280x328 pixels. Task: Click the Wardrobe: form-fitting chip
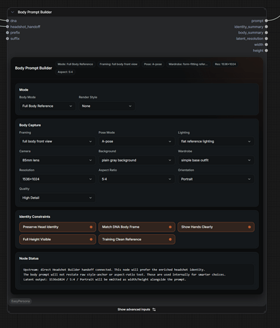click(x=188, y=64)
